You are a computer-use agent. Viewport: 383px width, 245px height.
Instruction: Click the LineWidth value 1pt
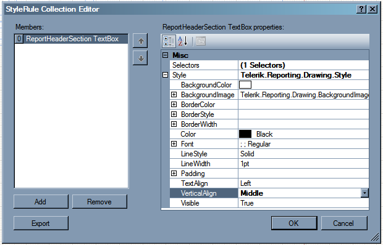(x=245, y=164)
